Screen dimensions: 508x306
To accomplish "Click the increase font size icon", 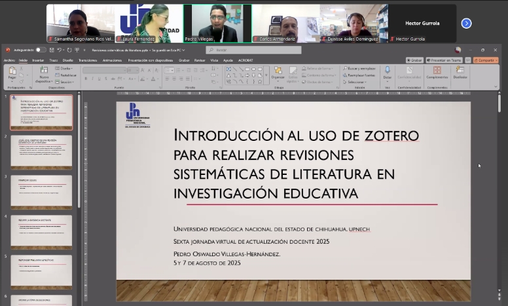I will pyautogui.click(x=143, y=70).
